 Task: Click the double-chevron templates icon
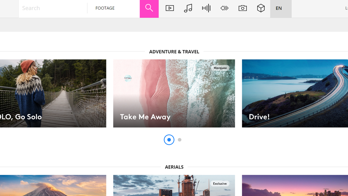pyautogui.click(x=224, y=8)
